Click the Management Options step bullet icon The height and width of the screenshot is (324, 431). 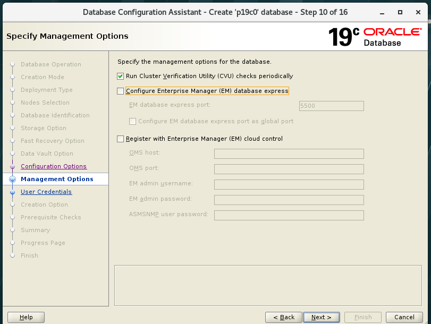(12, 179)
